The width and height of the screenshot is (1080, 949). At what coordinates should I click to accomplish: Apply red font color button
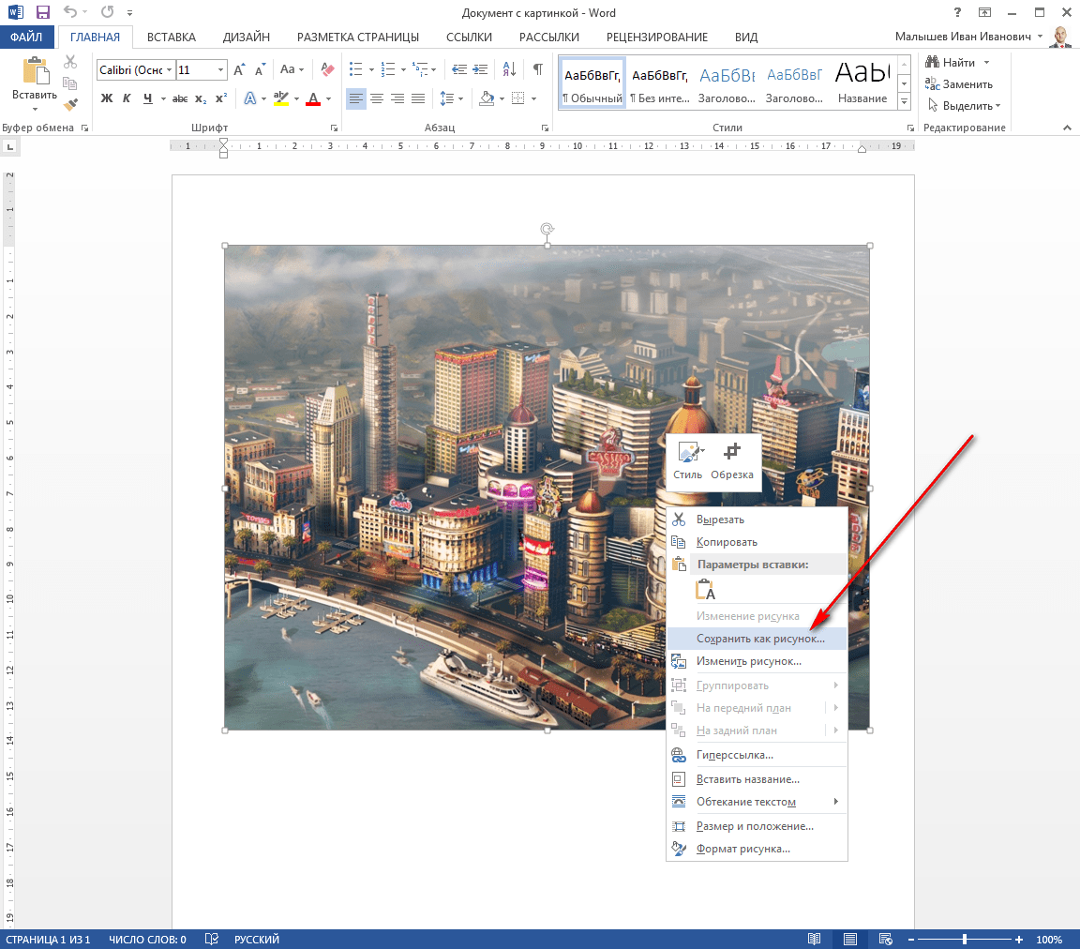pyautogui.click(x=313, y=98)
